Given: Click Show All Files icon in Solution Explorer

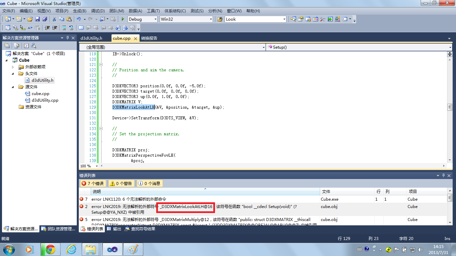Looking at the screenshot, I should tap(16, 46).
